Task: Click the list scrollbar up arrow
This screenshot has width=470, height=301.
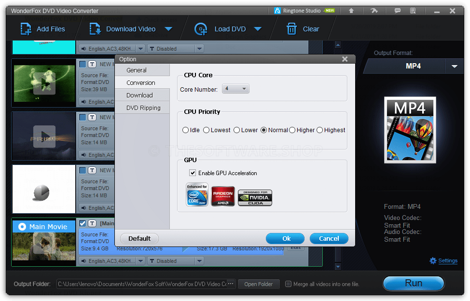Action: 338,45
